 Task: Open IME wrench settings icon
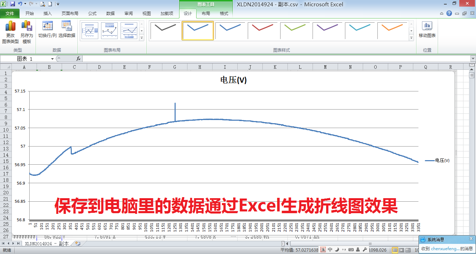(x=365, y=250)
